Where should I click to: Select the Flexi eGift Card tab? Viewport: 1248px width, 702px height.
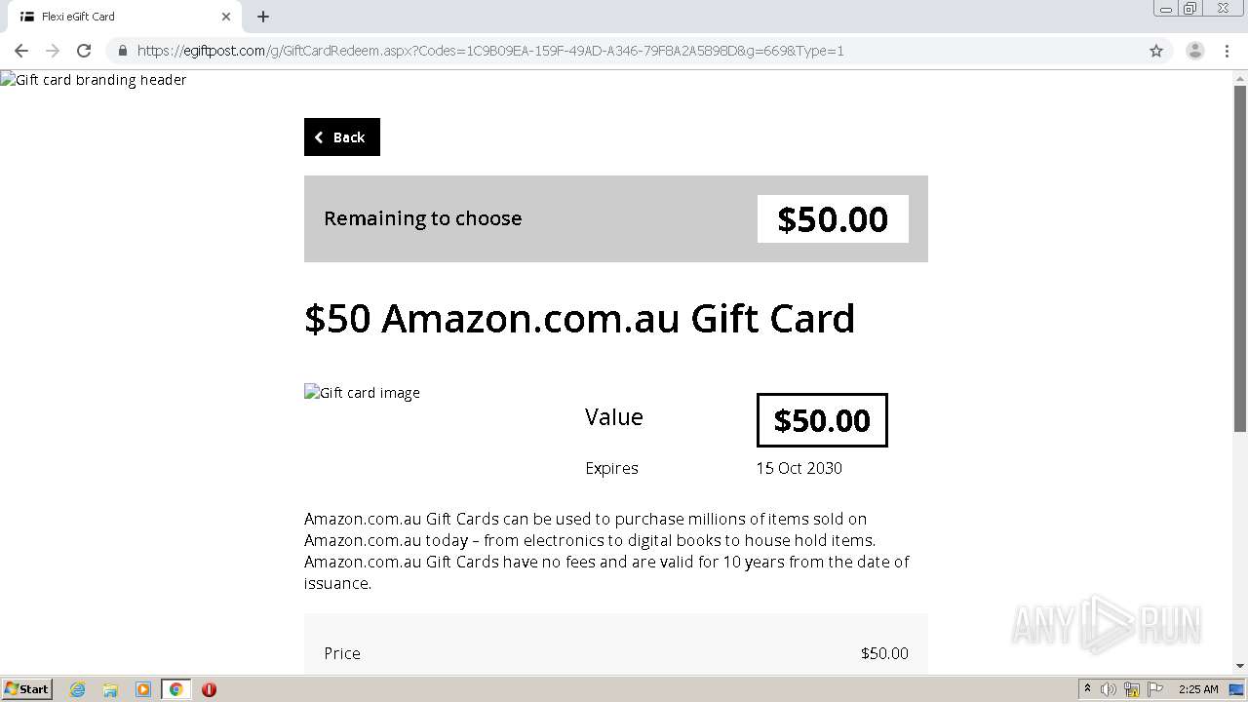pyautogui.click(x=117, y=17)
